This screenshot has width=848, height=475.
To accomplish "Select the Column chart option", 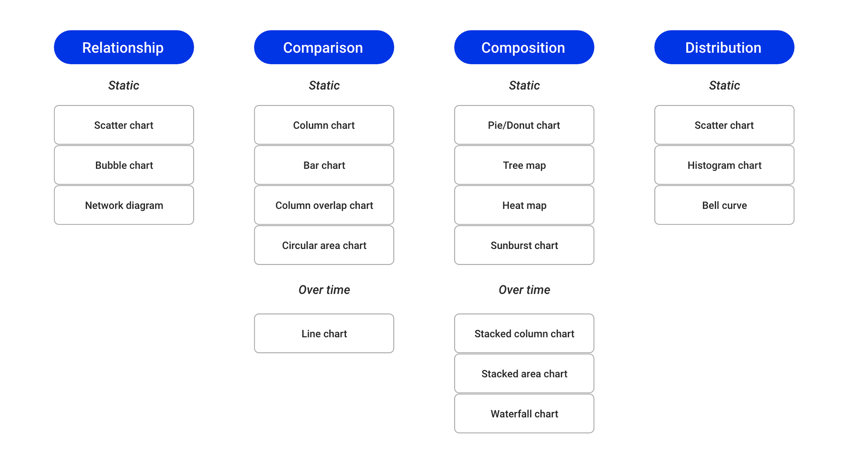I will (324, 125).
